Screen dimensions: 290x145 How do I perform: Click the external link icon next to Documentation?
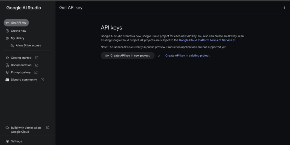[37, 65]
